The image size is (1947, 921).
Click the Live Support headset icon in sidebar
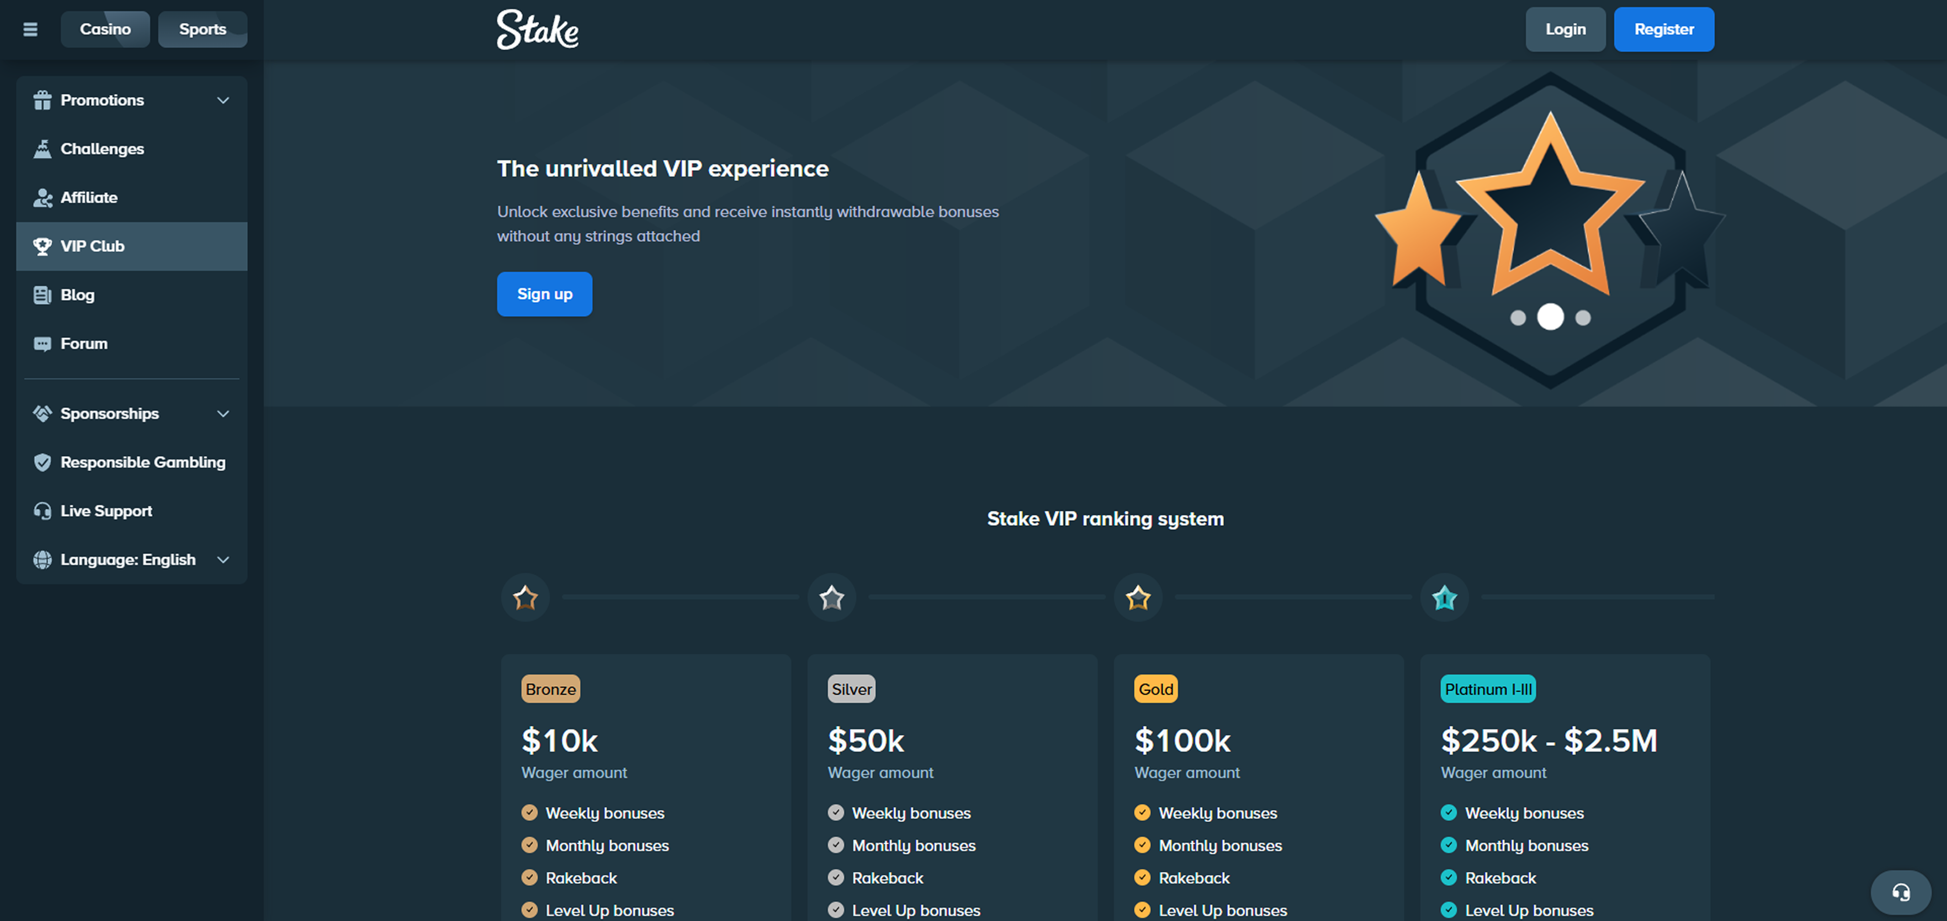coord(42,511)
